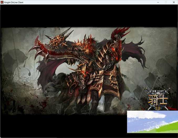Image resolution: width=178 pixels, height=138 pixels.
Task: Click the KNIGHT banner text in logo
Action: coord(159,91)
